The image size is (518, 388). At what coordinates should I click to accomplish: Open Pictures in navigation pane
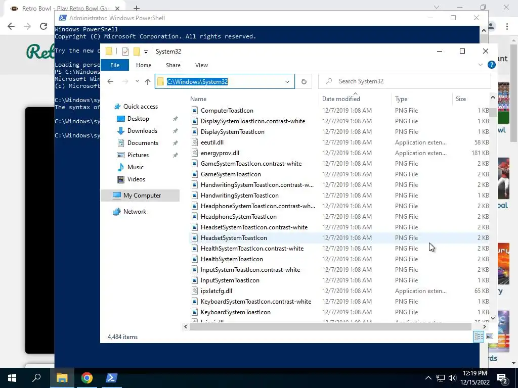pyautogui.click(x=138, y=155)
